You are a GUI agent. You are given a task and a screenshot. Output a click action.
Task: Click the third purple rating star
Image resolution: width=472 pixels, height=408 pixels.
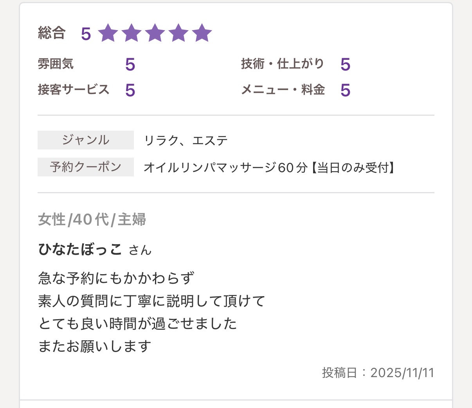coord(155,33)
